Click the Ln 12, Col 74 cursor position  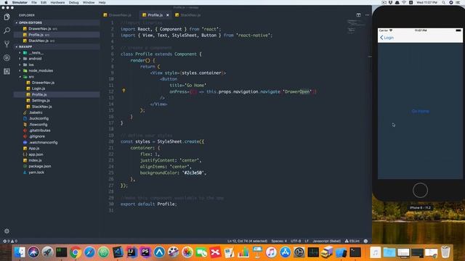click(247, 241)
